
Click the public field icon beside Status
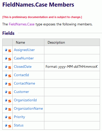tap(6, 125)
